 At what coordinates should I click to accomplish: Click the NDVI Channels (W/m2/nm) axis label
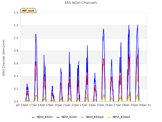coord(4,58)
